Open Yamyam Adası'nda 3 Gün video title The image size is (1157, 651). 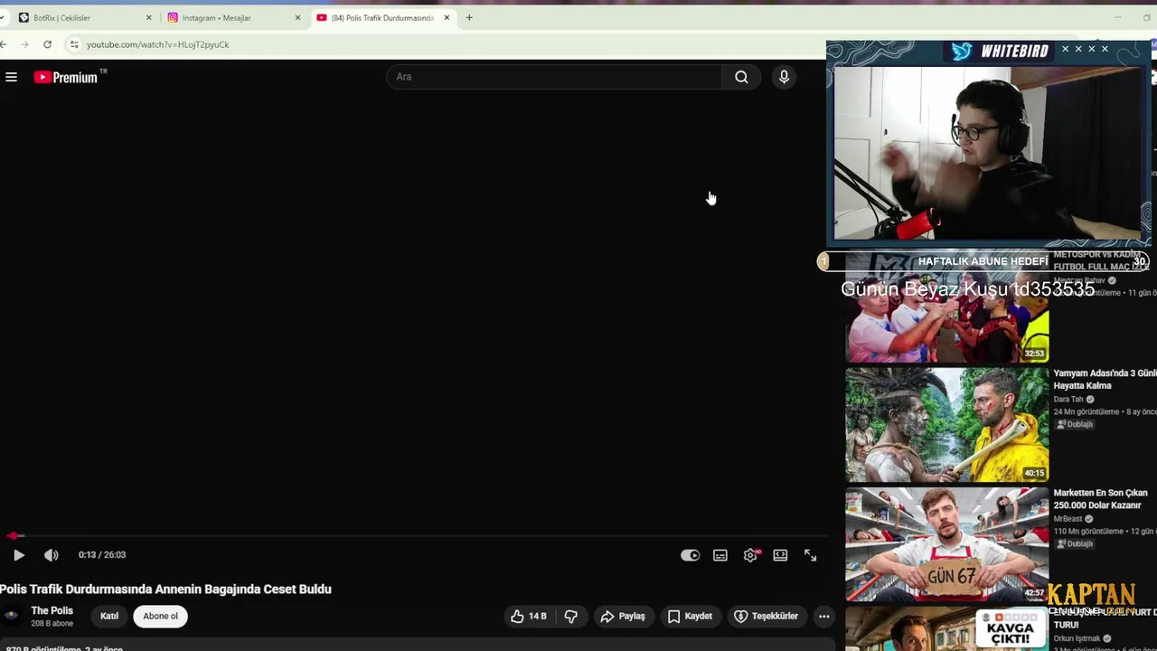pyautogui.click(x=1105, y=379)
